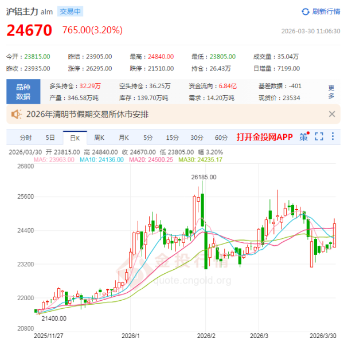Screen dimensions: 344x338
Task: Click the 策 strategy icon with red dot
Action: [x=304, y=136]
